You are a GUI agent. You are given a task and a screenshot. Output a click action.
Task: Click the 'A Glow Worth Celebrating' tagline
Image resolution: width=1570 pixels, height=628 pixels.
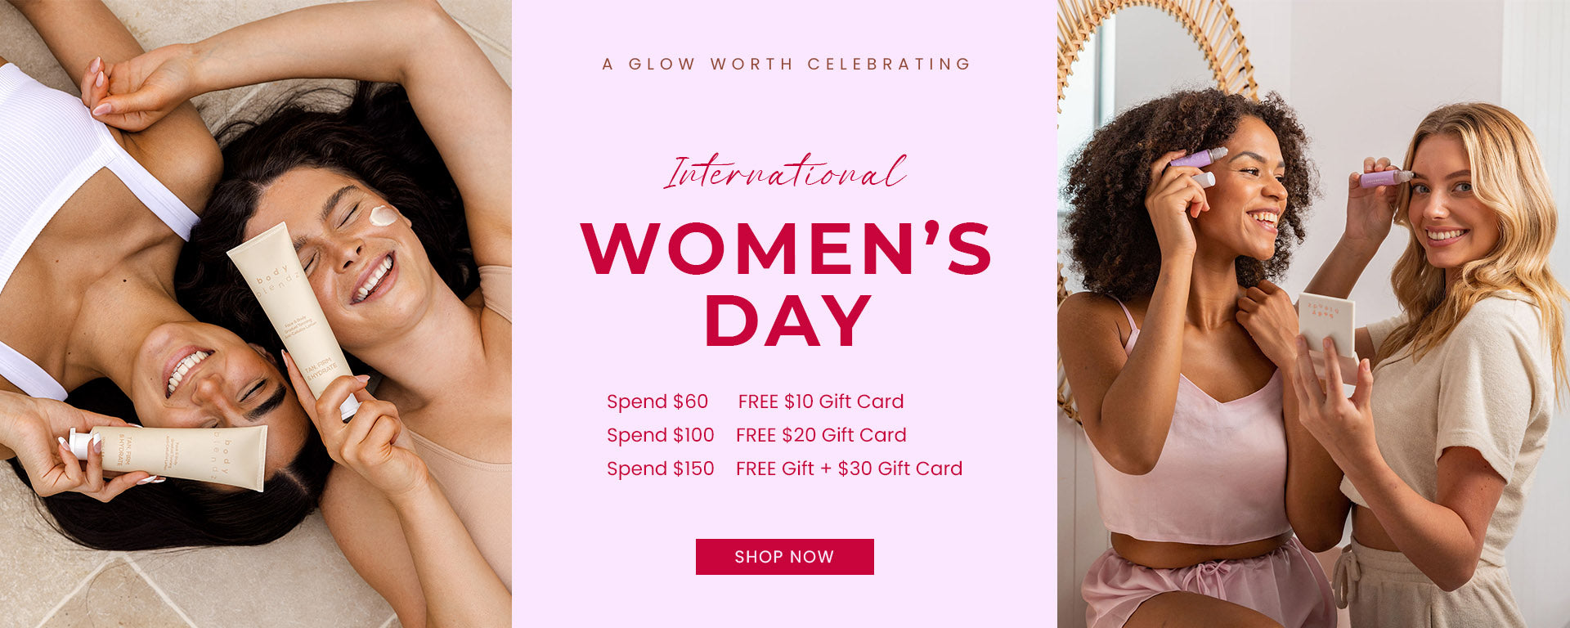click(x=786, y=64)
